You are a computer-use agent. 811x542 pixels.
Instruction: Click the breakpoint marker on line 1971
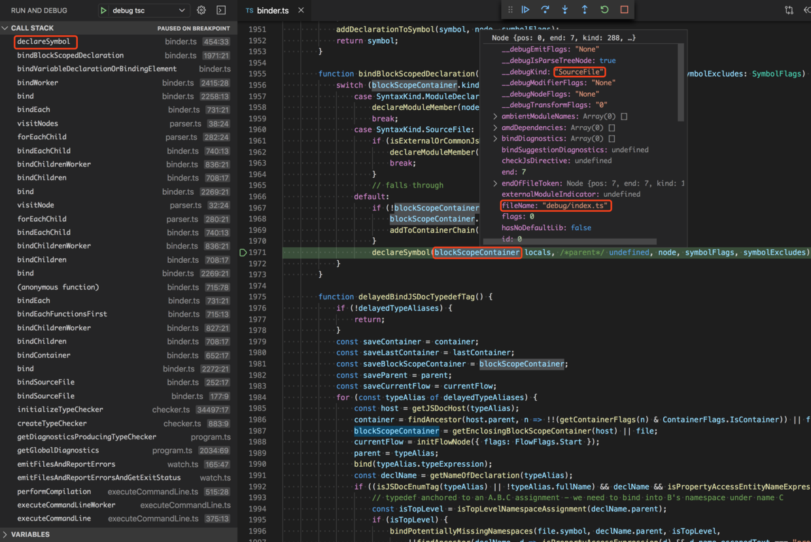pyautogui.click(x=243, y=252)
